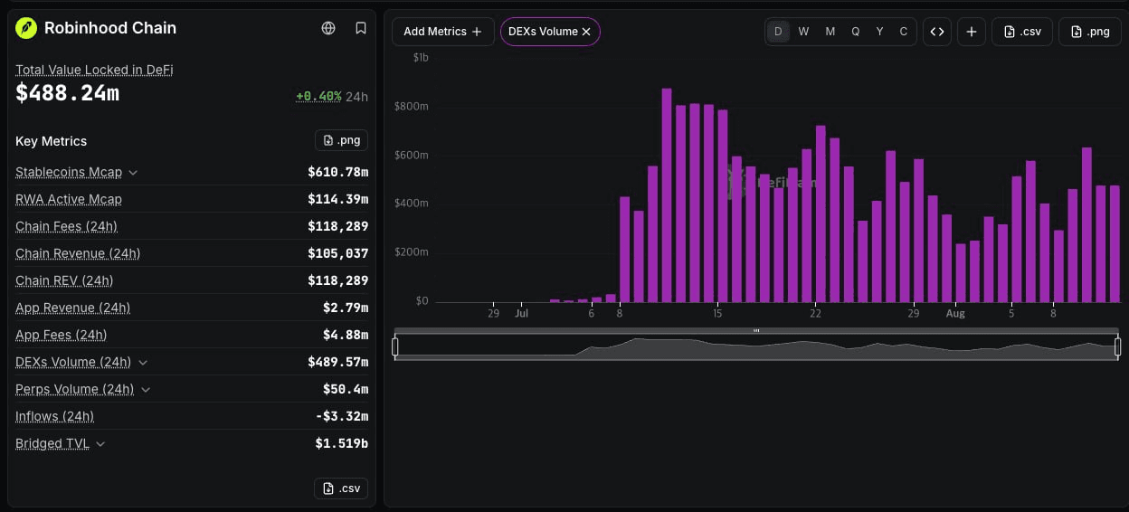Click the $488.24m TVL value
This screenshot has width=1129, height=512.
(68, 93)
